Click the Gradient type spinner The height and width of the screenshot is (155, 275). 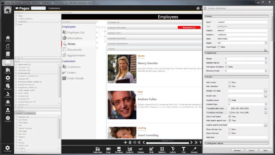pyautogui.click(x=266, y=104)
